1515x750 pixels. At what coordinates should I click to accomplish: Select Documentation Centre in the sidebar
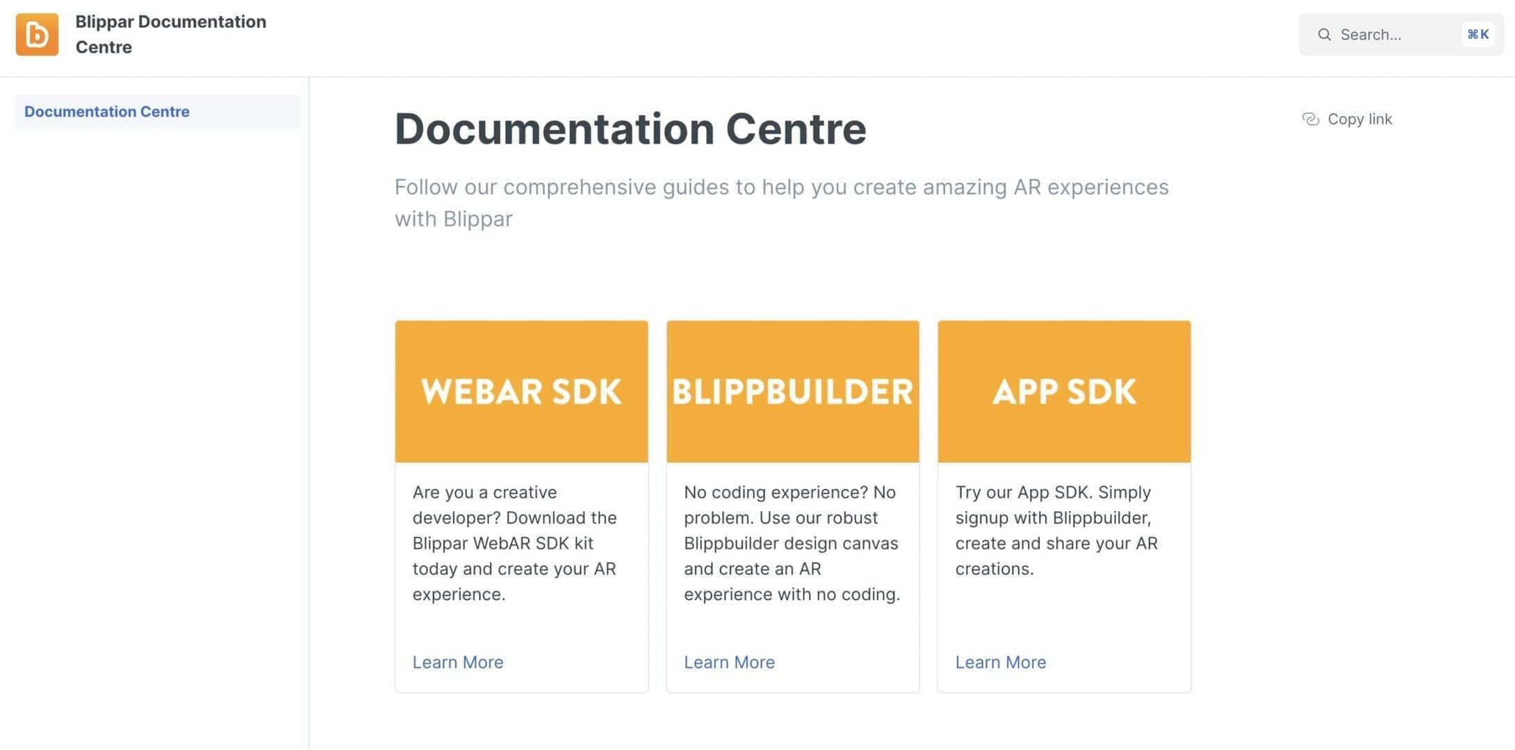pos(107,112)
